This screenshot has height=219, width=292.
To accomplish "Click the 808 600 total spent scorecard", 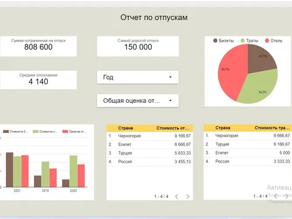I will [39, 46].
